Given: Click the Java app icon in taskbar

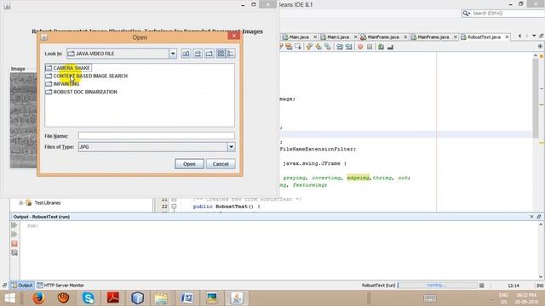Looking at the screenshot, I should 237,298.
